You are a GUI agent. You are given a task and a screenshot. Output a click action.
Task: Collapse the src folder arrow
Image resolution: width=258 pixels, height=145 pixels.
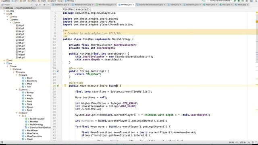coord(4,63)
